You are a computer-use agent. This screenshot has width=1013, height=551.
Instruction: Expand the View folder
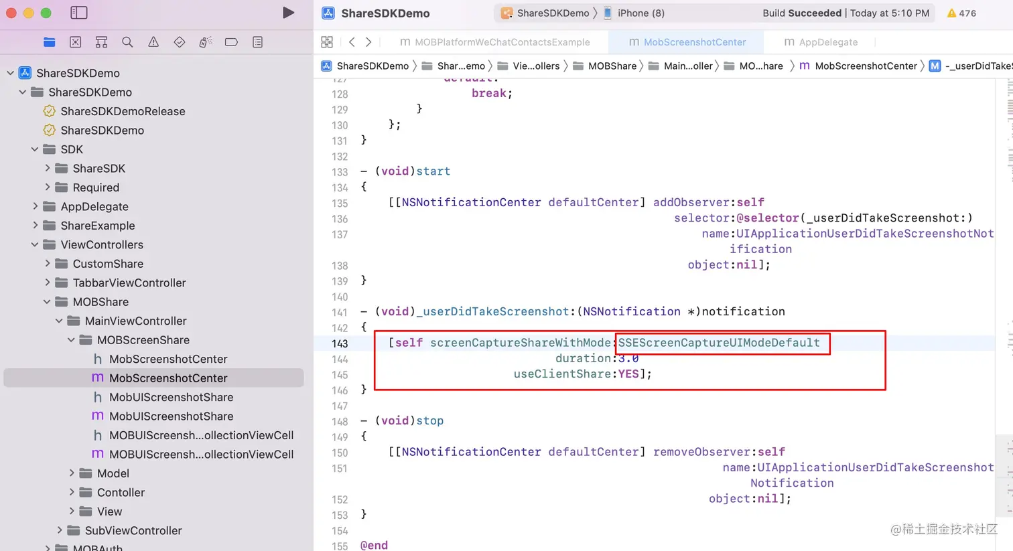[x=71, y=511]
